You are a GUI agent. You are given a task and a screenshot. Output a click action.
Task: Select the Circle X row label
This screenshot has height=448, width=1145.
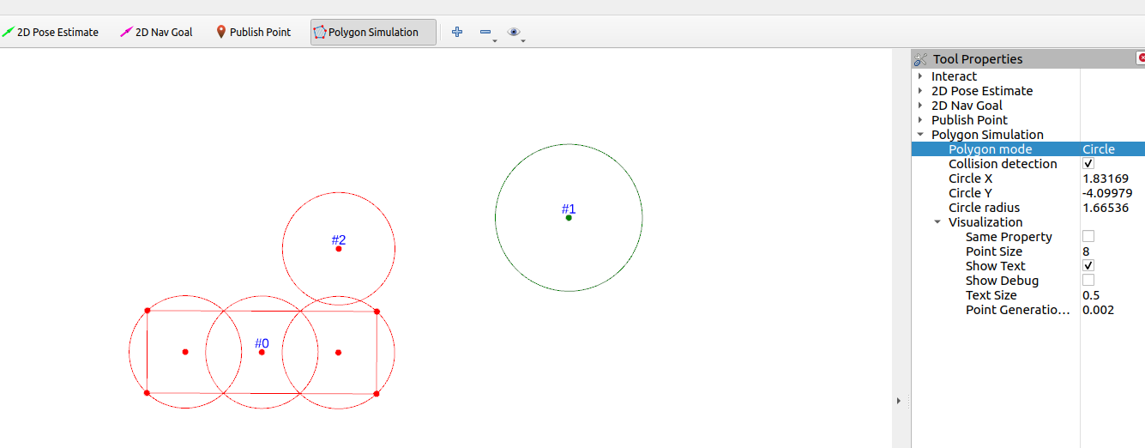click(970, 179)
